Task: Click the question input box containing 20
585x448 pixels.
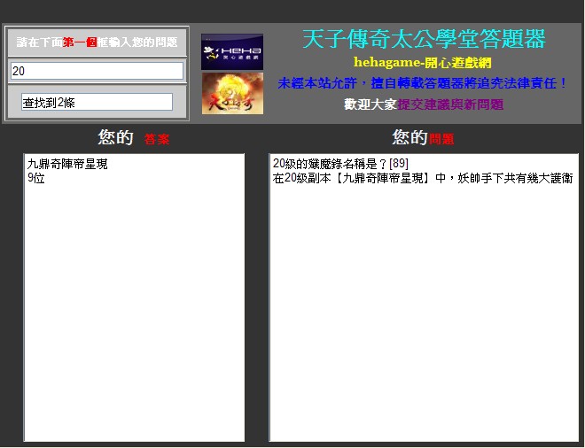Action: coord(97,71)
